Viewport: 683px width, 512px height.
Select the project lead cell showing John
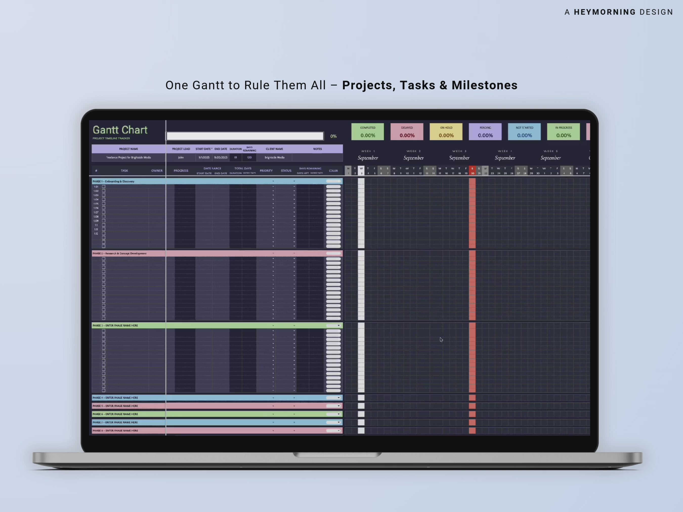(x=181, y=157)
